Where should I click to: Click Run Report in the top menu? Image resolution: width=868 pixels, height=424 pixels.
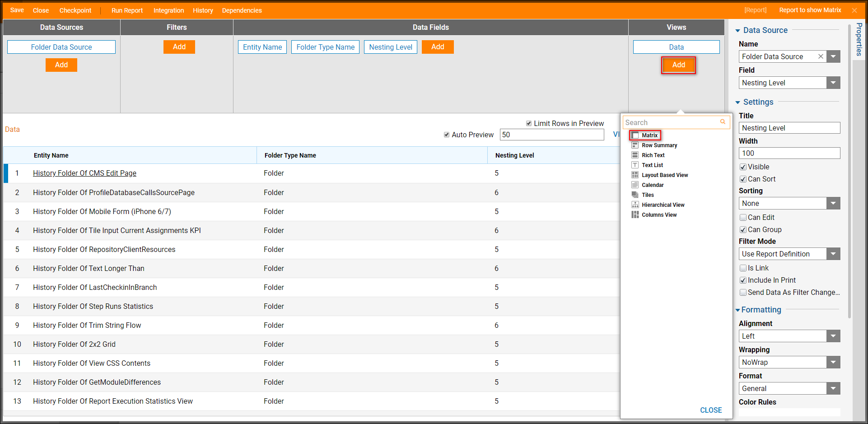pos(127,10)
